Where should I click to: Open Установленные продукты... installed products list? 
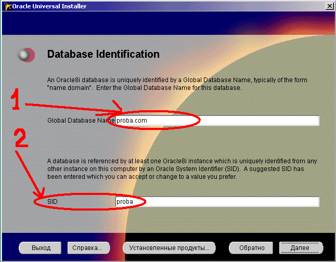[x=169, y=248]
